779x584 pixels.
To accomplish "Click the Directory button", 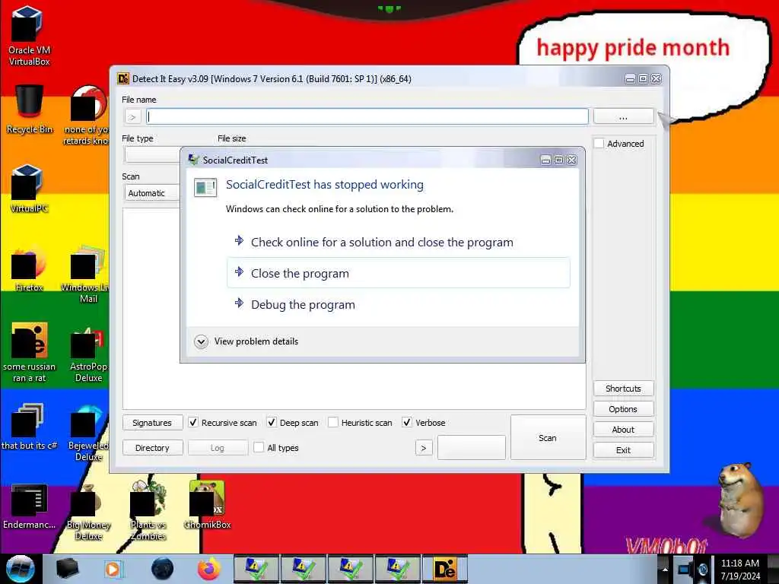I will click(152, 448).
